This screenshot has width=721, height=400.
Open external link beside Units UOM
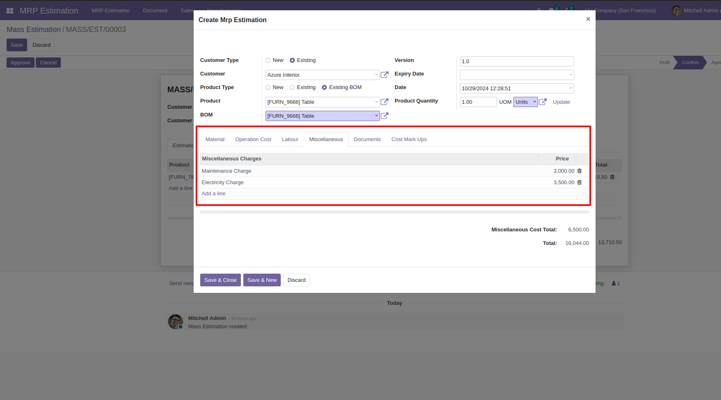(x=543, y=102)
